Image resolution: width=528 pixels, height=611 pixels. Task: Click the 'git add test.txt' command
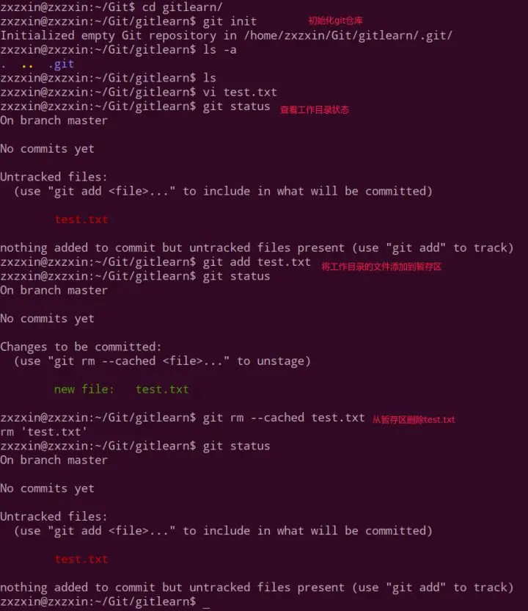pyautogui.click(x=257, y=262)
